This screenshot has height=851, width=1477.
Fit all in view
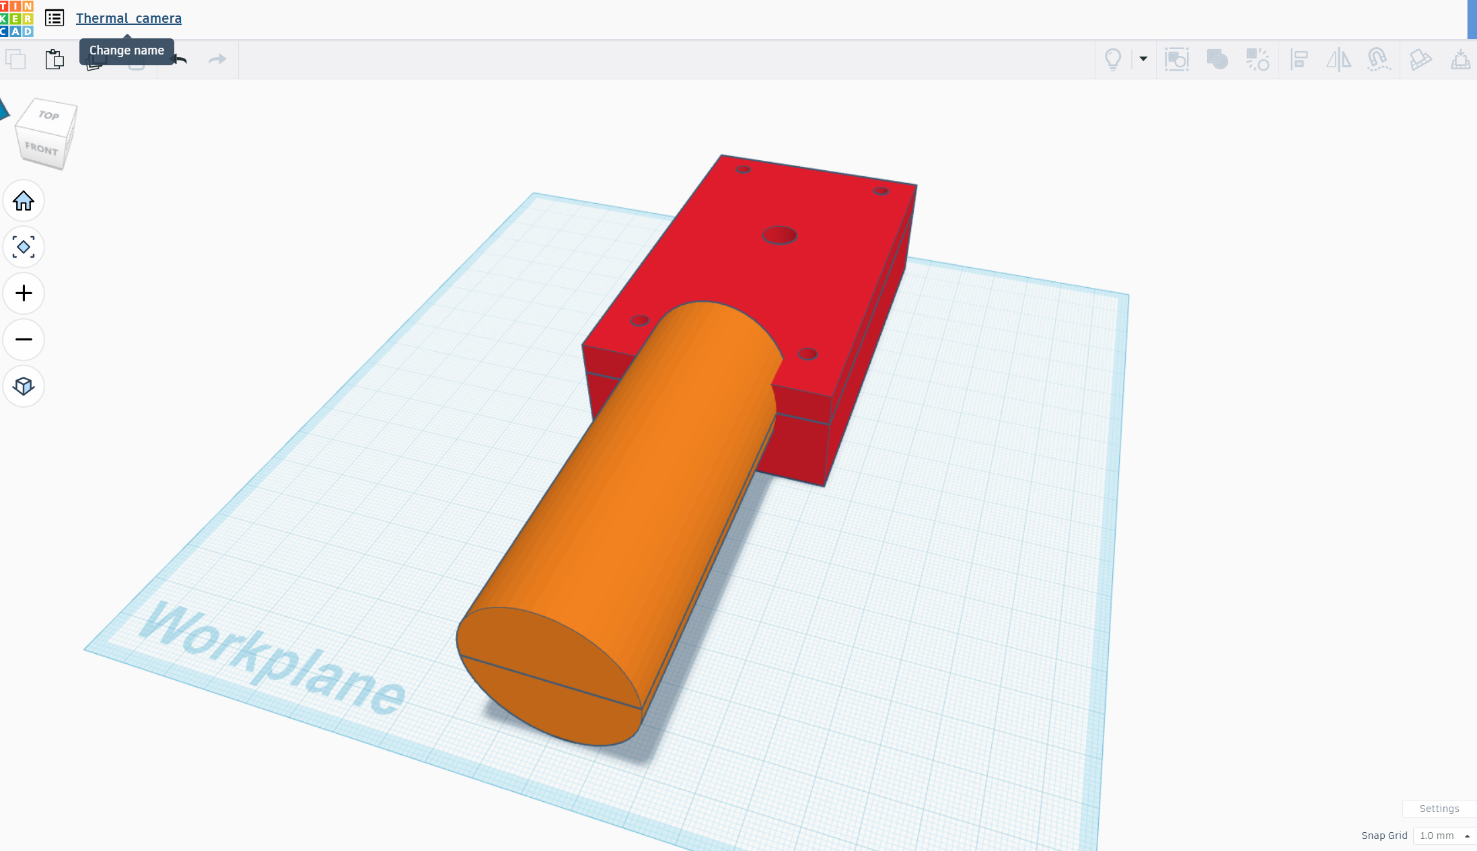coord(24,247)
